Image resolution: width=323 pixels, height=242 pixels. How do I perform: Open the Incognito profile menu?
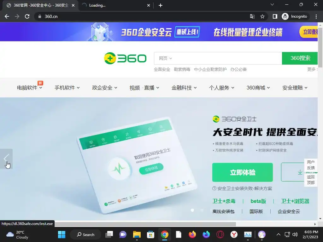click(x=295, y=16)
